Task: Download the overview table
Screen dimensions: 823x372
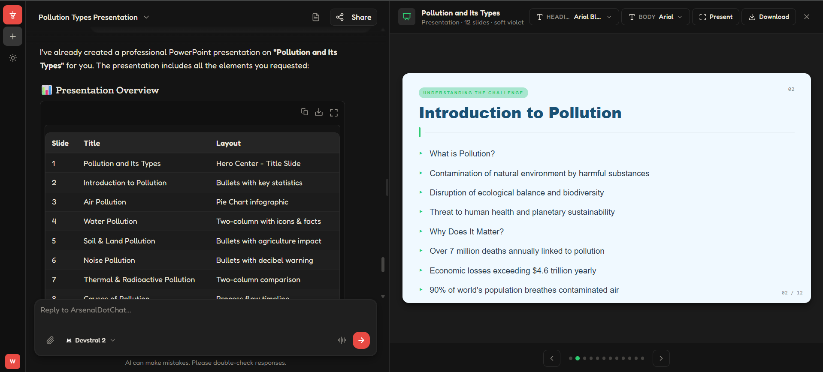Action: [x=319, y=112]
